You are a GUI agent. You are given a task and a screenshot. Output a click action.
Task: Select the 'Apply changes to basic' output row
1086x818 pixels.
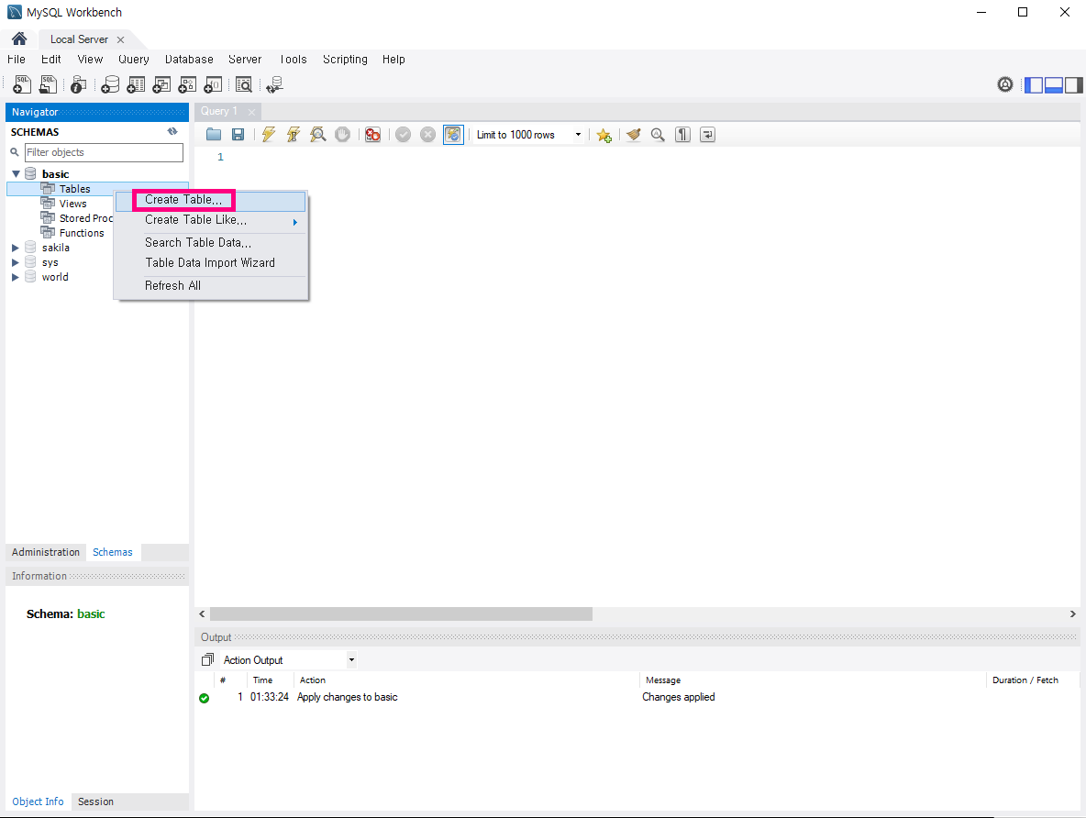point(637,697)
